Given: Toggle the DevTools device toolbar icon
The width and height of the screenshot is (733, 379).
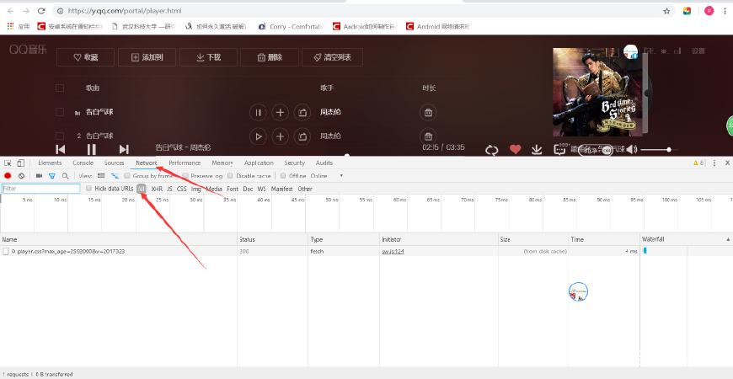Looking at the screenshot, I should (20, 163).
